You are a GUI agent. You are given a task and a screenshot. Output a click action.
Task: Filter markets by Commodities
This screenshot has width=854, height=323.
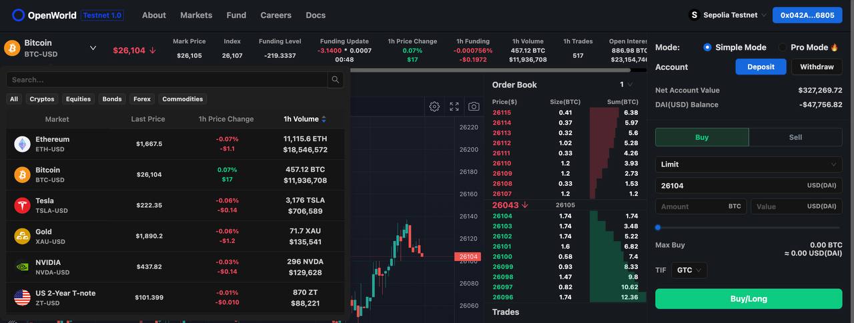(182, 99)
